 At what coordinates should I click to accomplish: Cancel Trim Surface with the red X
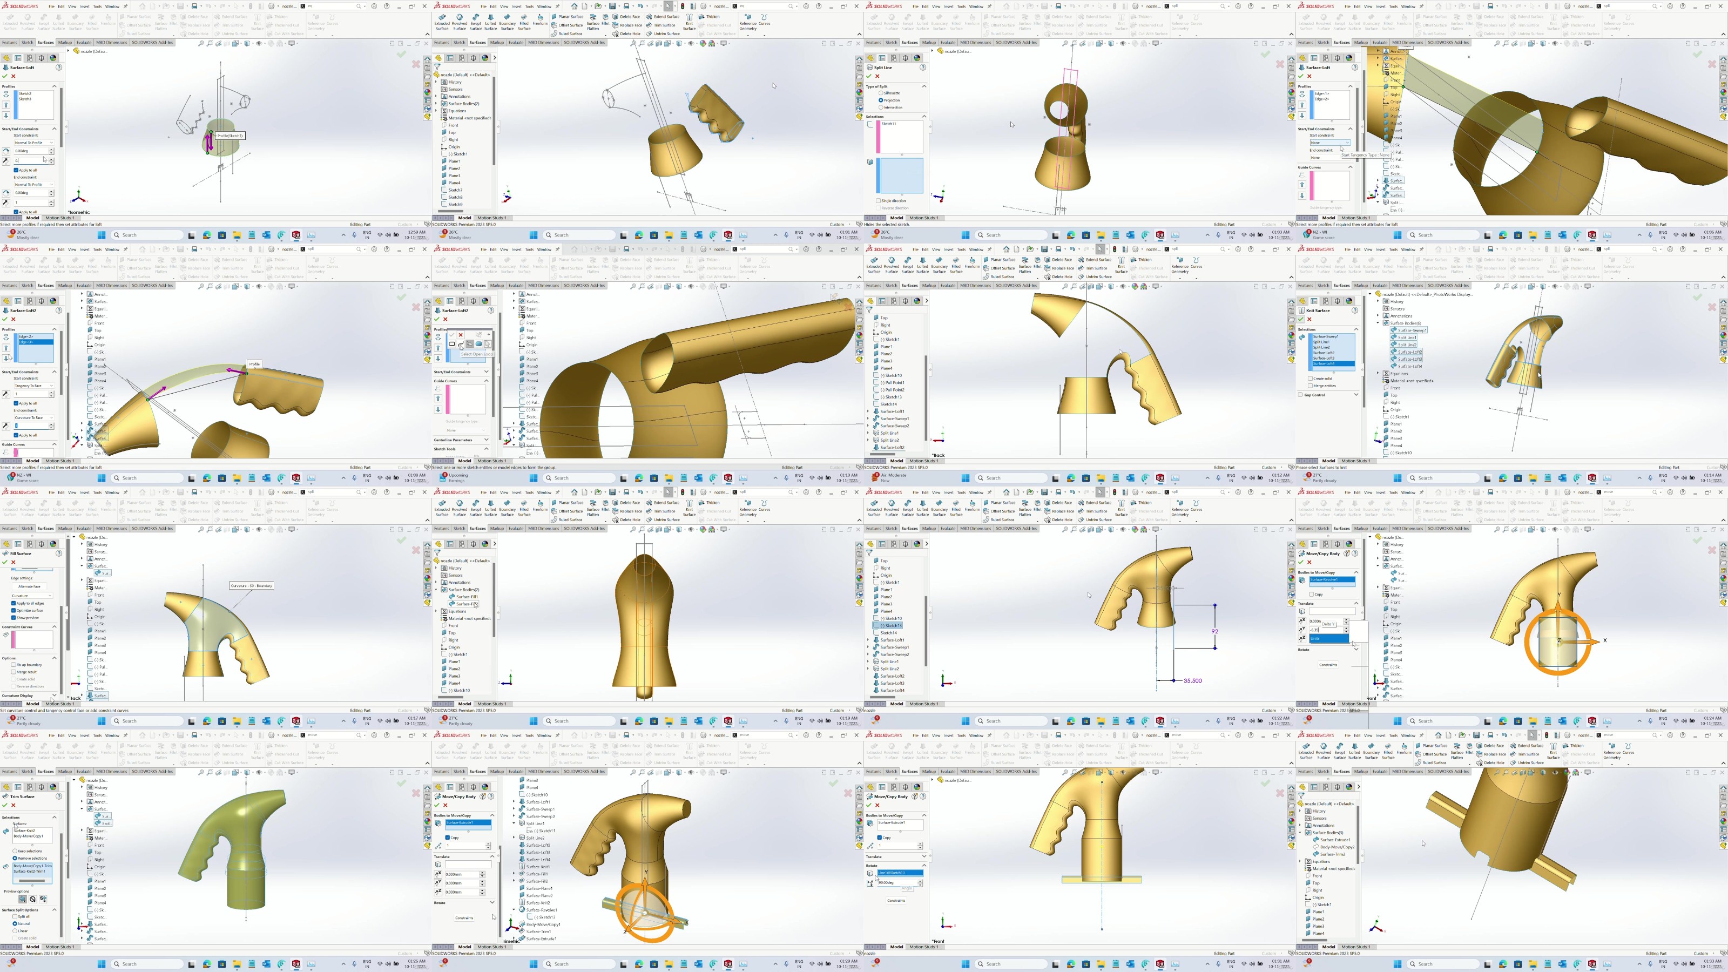click(13, 805)
